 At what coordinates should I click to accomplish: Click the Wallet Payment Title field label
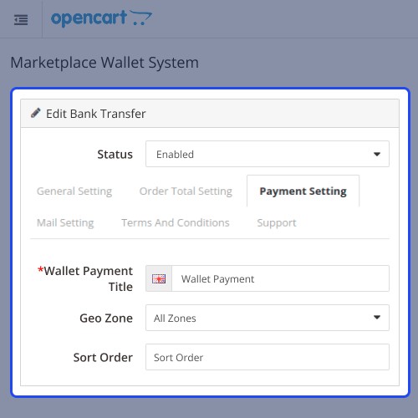(x=85, y=278)
